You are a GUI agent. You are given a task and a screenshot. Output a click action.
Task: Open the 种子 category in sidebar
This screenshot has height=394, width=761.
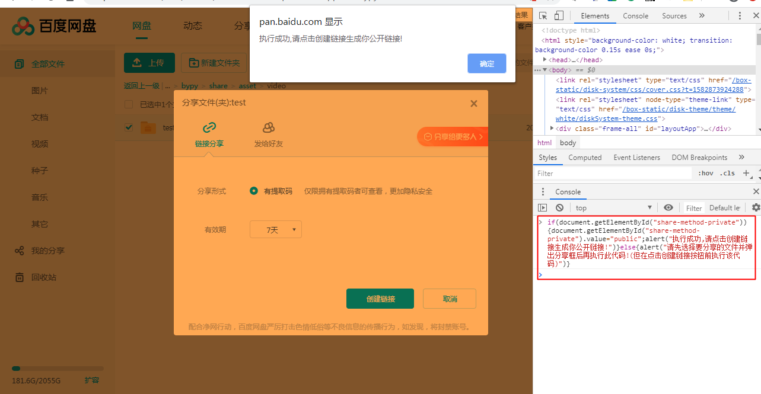click(40, 171)
